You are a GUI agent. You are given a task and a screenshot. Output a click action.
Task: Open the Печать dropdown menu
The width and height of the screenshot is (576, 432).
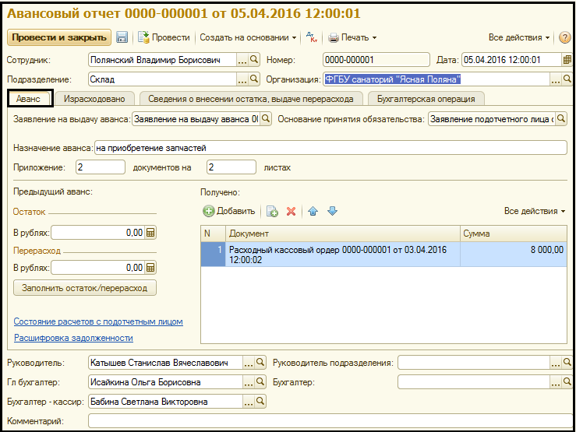point(352,37)
